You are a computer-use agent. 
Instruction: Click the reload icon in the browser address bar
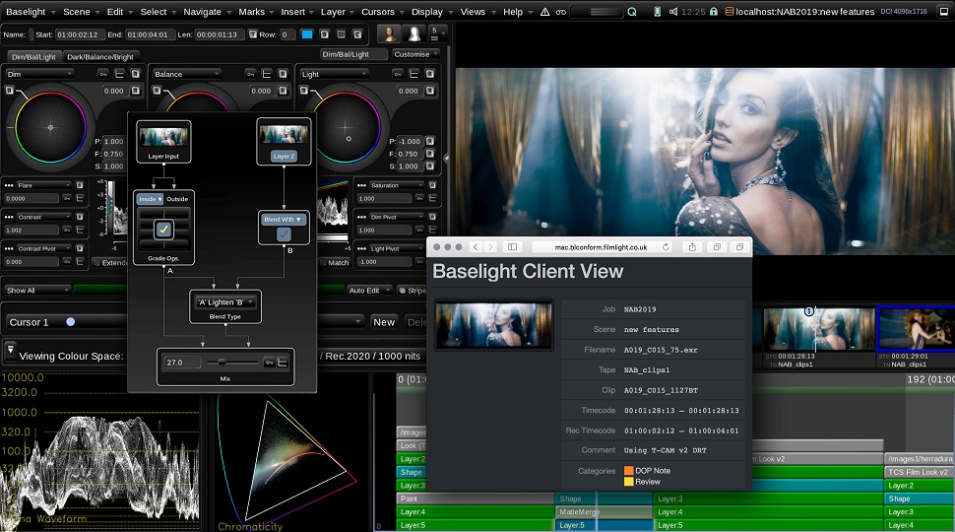(666, 247)
